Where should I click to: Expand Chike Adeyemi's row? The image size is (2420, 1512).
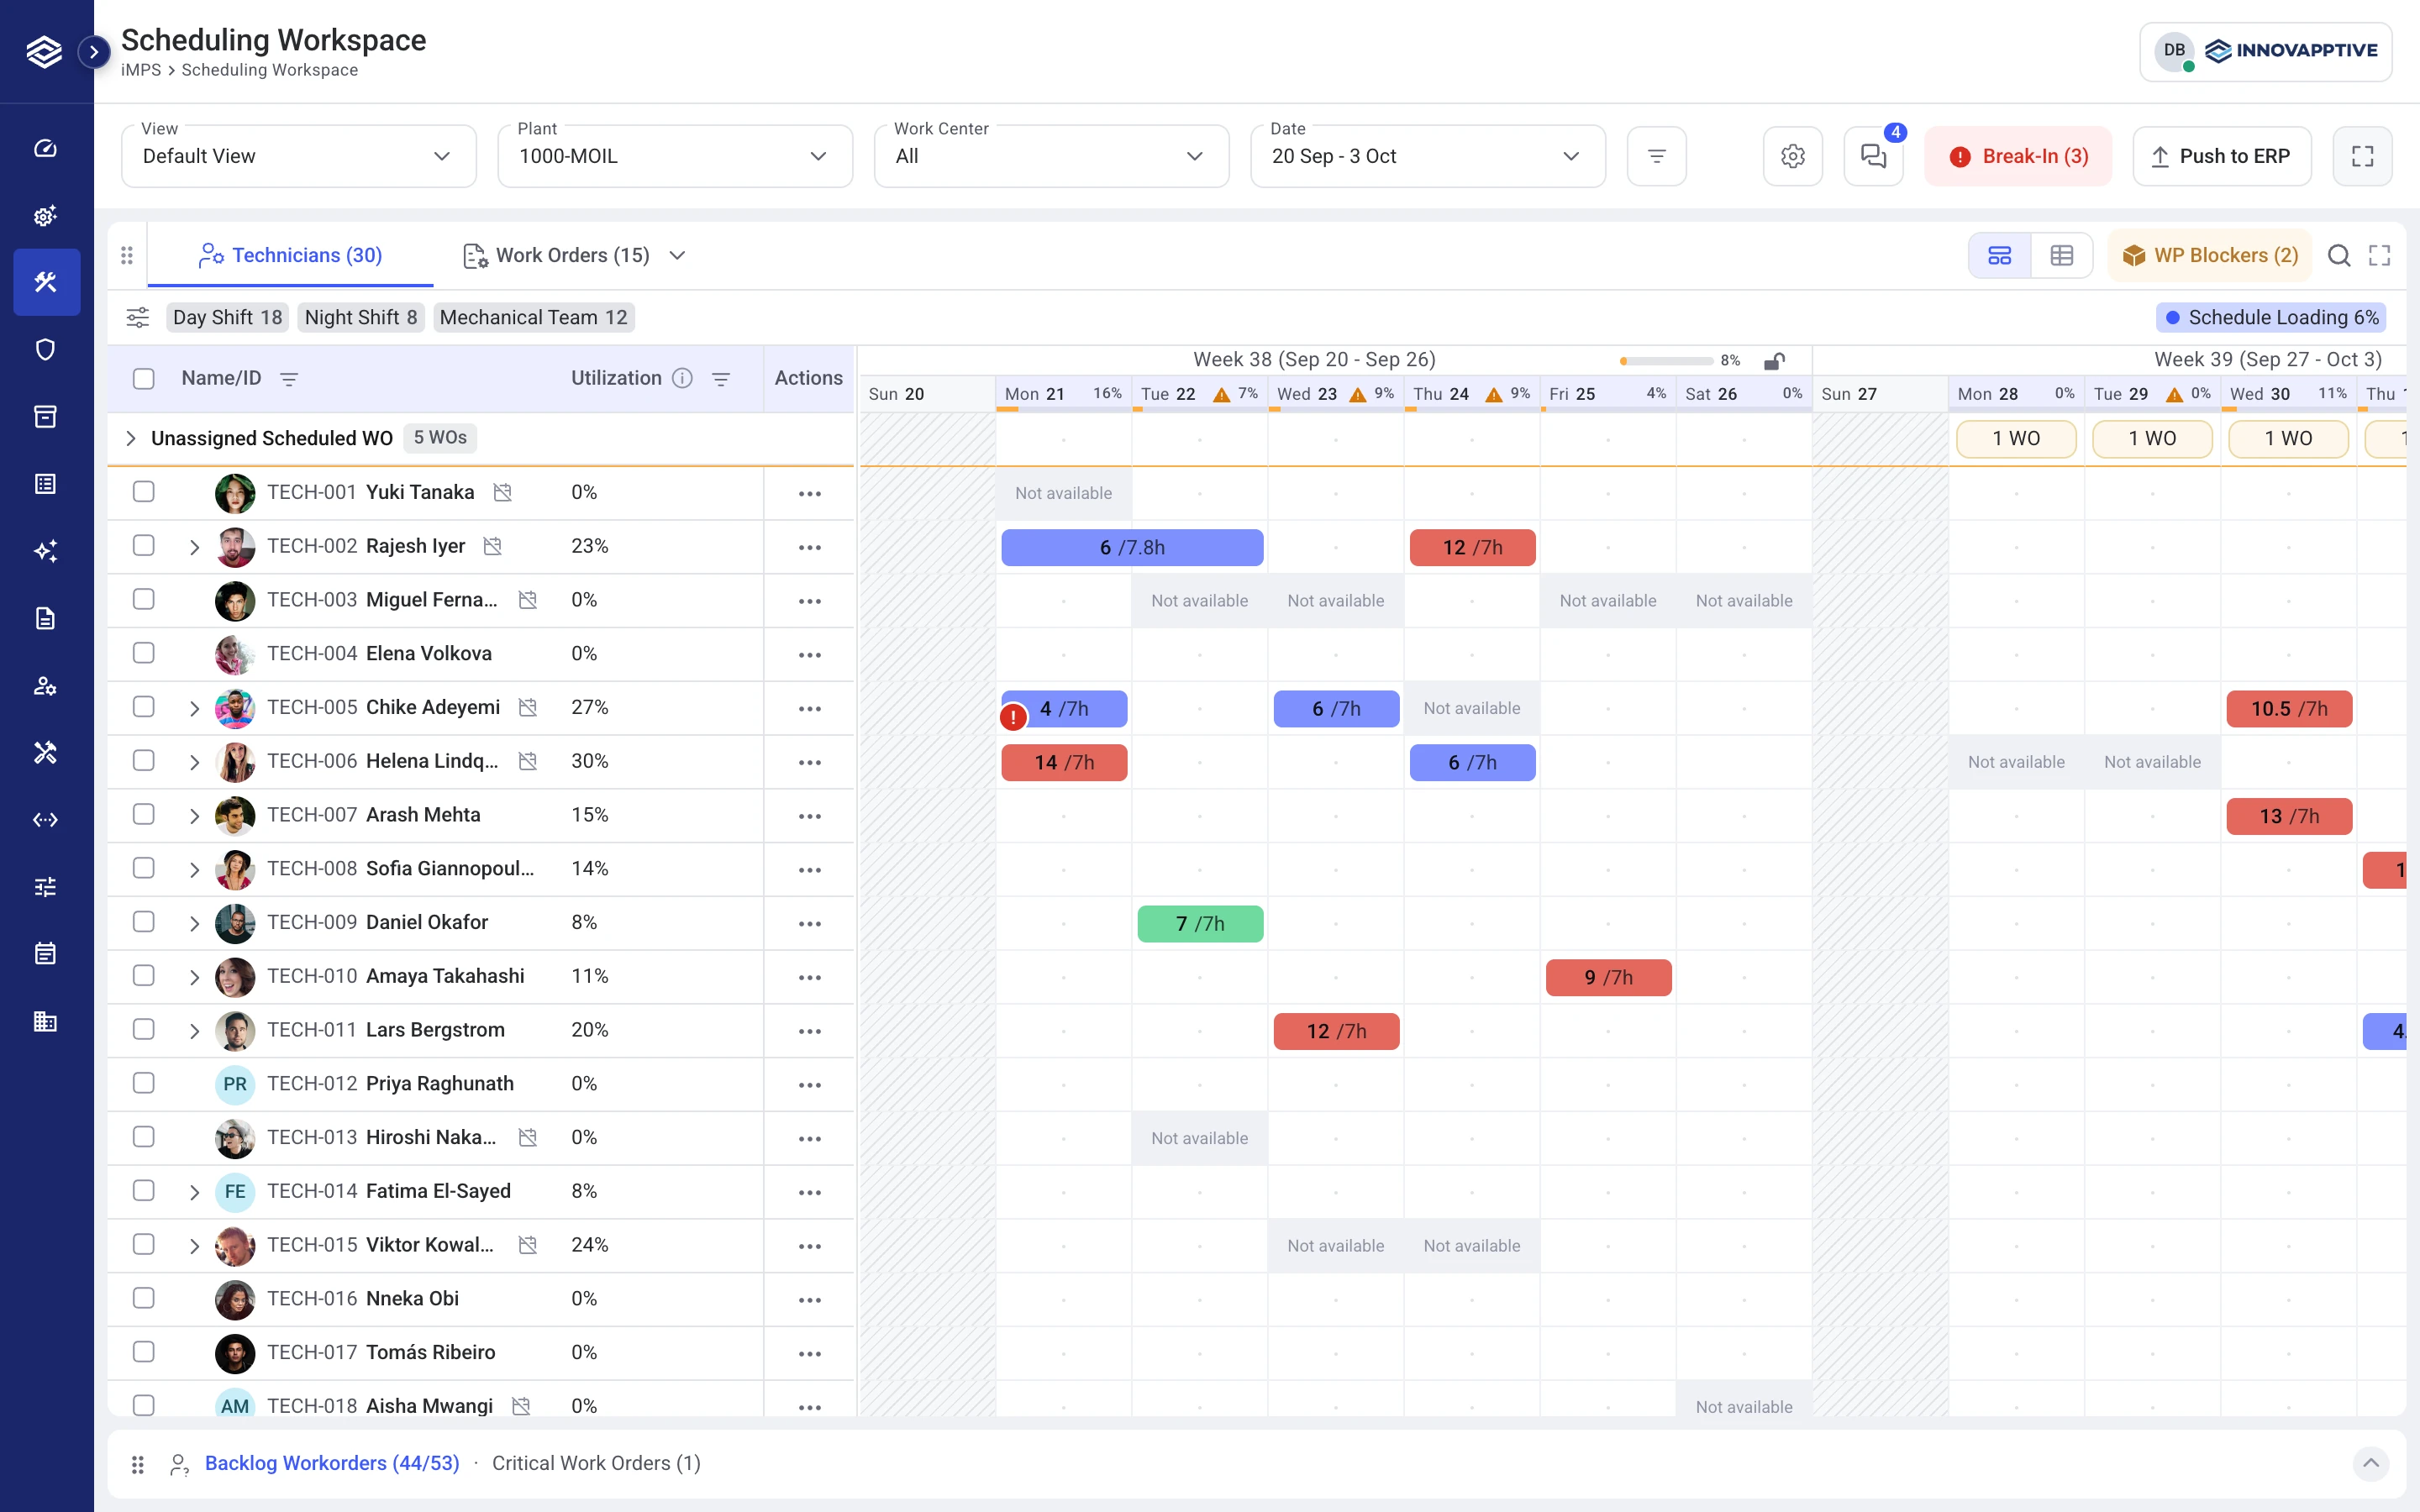(194, 708)
